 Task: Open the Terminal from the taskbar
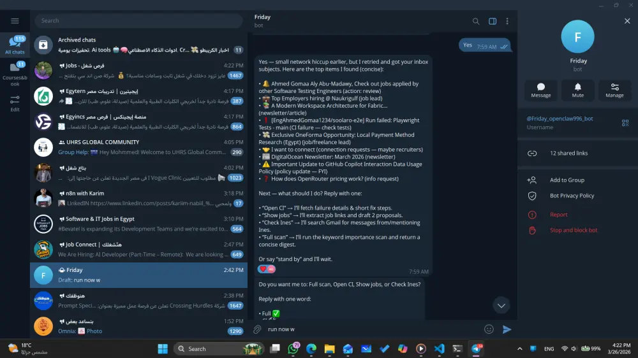[457, 348]
